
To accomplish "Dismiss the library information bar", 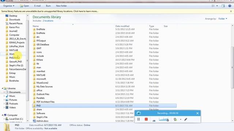I will pyautogui.click(x=231, y=11).
